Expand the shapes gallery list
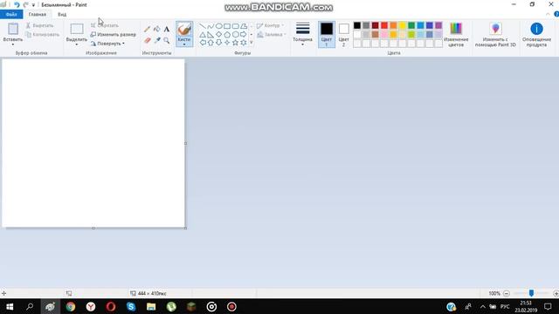This screenshot has height=314, width=559. [252, 43]
